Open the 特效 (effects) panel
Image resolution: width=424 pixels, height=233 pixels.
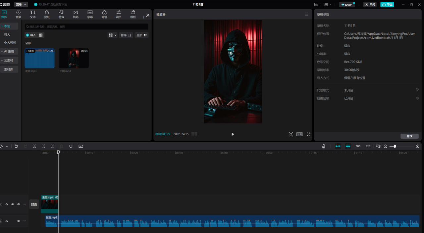(61, 14)
